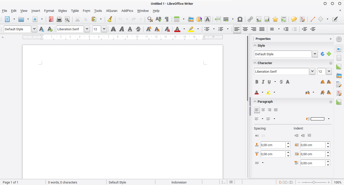
Task: Insert an image using the toolbar icon
Action: pyautogui.click(x=191, y=19)
